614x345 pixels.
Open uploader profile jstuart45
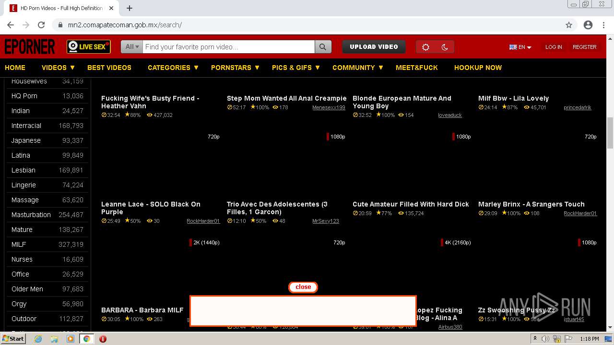[x=574, y=319]
